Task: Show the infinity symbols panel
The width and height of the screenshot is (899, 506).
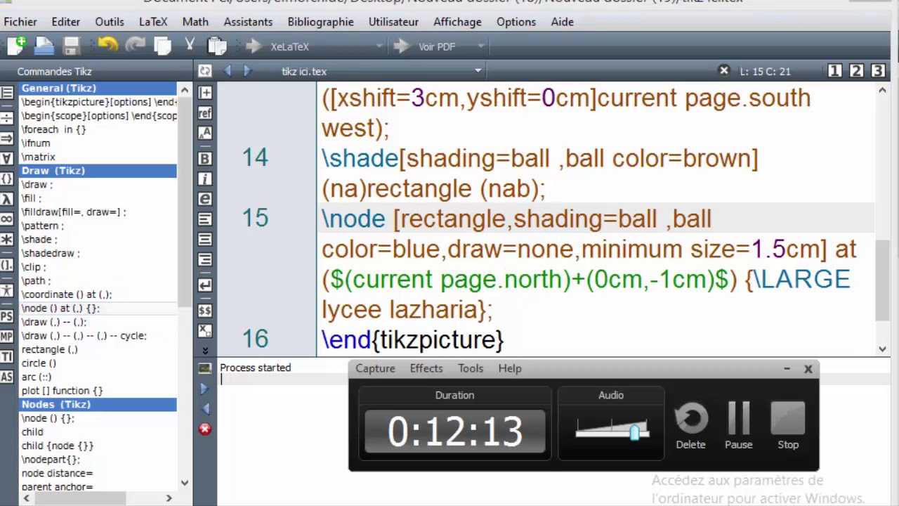Action: 7,219
